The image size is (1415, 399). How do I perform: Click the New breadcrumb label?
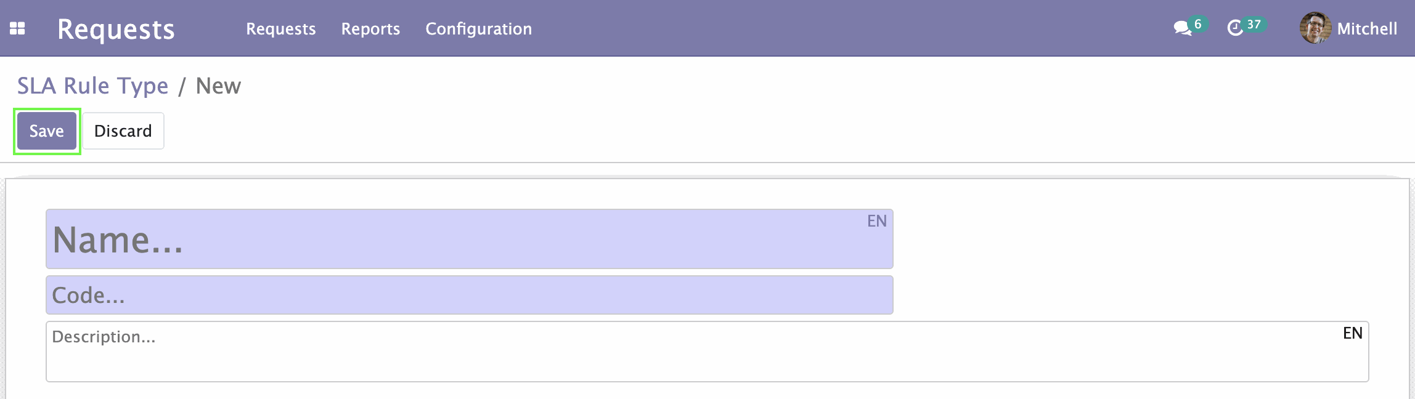218,86
